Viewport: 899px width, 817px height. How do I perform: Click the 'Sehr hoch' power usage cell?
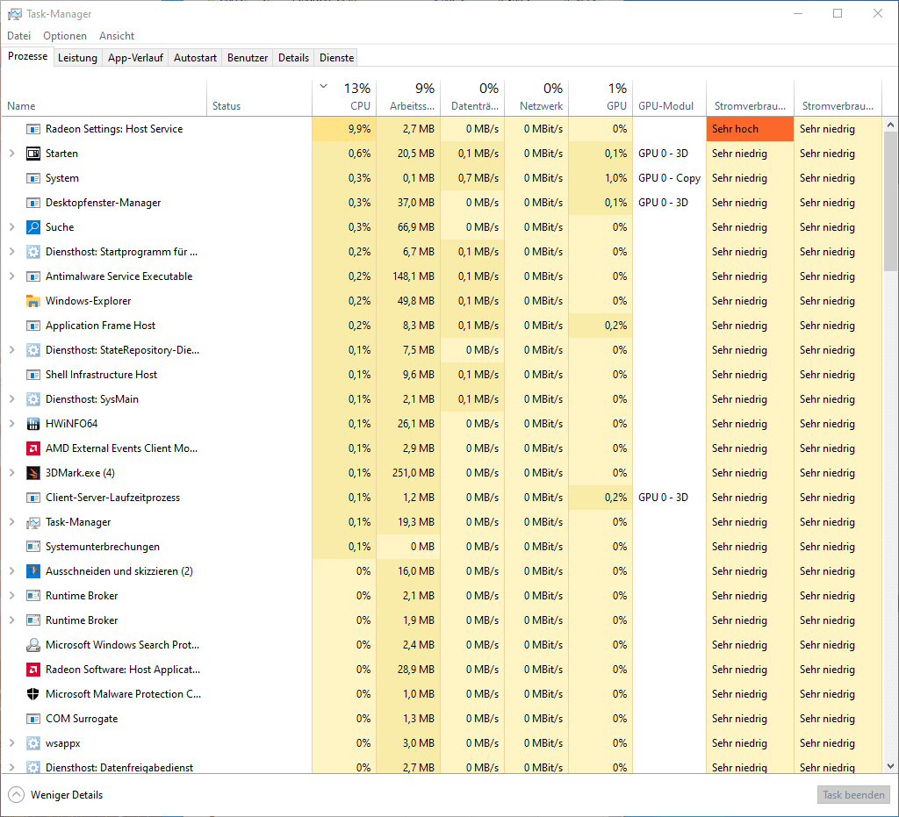[750, 129]
